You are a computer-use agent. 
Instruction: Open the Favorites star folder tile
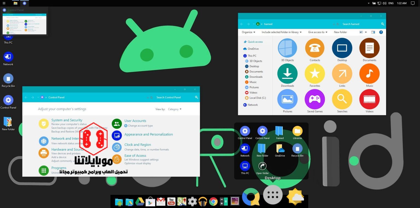315,76
